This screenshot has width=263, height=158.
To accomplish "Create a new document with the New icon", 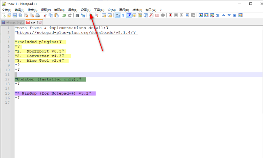I will click(x=4, y=15).
